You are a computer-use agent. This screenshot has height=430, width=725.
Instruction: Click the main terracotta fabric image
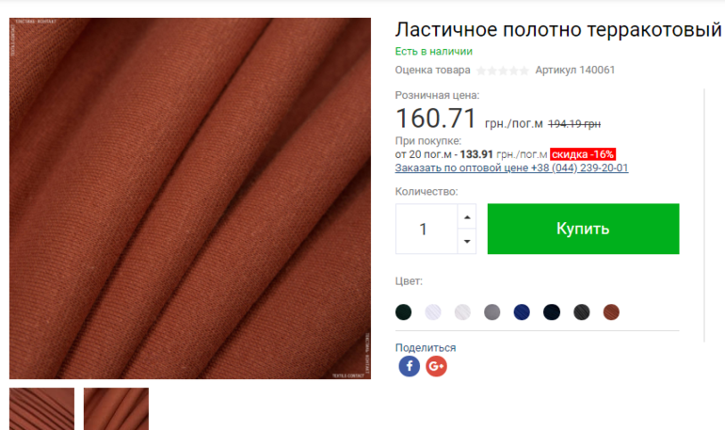190,199
